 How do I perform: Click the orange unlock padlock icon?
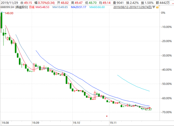point(157,8)
